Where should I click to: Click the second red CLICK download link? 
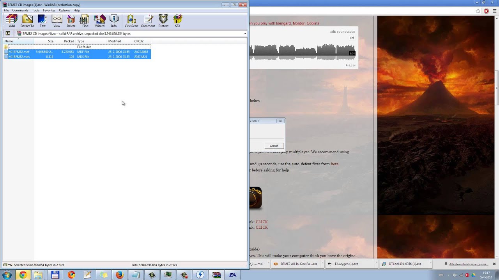pyautogui.click(x=262, y=227)
